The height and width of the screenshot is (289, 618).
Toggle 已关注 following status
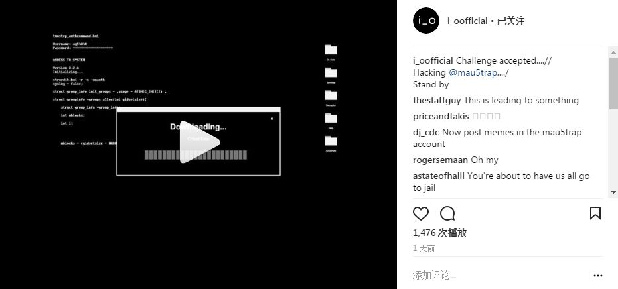click(x=511, y=21)
